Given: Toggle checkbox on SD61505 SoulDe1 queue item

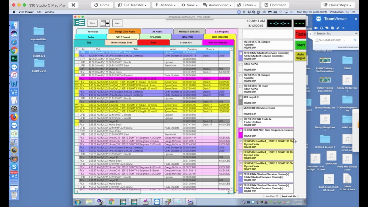Looking at the screenshot, I should click(241, 141).
